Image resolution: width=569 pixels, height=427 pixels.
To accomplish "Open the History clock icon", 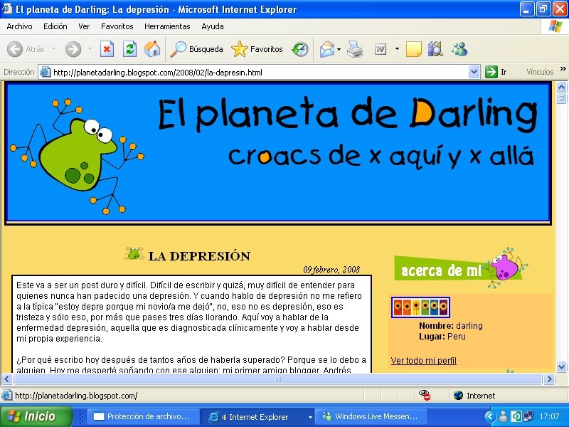I will click(x=300, y=49).
